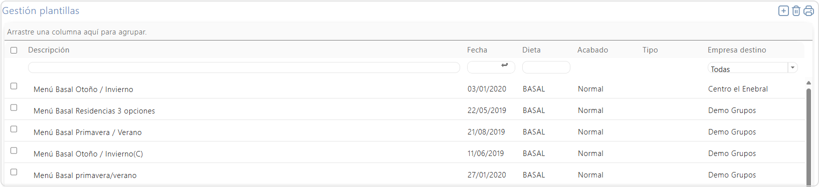Toggle the select-all checkbox in header
Screen dimensions: 819x187
coord(14,50)
